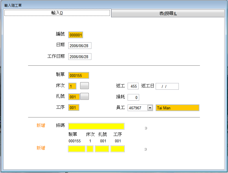228x173 pixels.
Task: Edit the 工作日期 date field
Action: [x=80, y=56]
